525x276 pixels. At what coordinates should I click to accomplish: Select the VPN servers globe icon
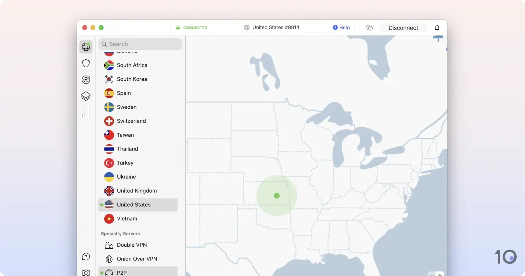pyautogui.click(x=86, y=47)
